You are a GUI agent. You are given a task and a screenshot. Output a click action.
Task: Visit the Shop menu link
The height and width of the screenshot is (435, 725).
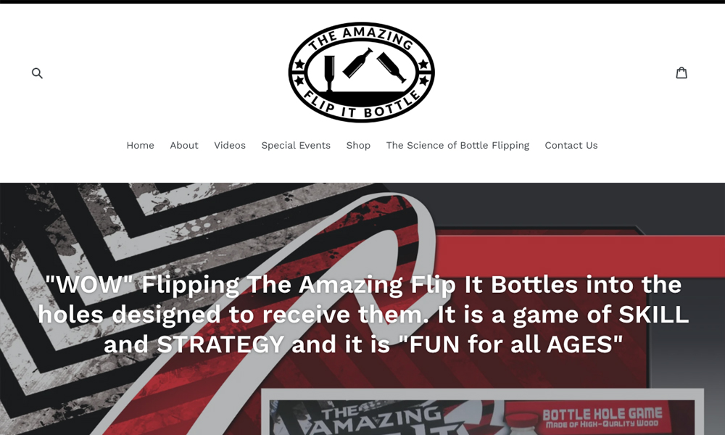point(358,145)
